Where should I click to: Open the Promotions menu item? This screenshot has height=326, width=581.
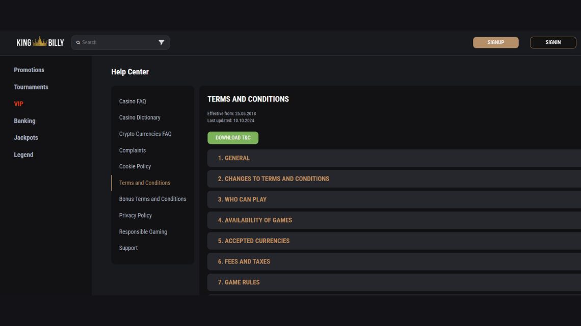(x=29, y=70)
